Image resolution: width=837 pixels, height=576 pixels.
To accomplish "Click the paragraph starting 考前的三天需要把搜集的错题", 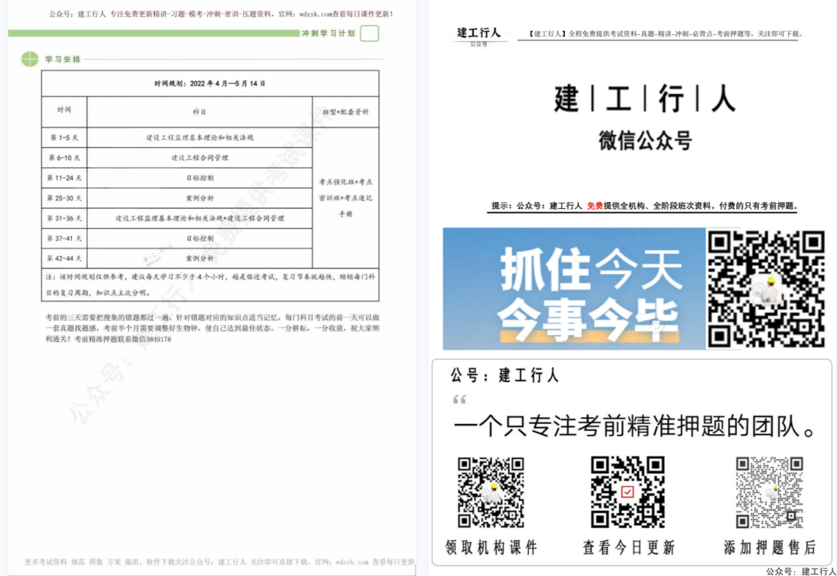I will point(213,328).
